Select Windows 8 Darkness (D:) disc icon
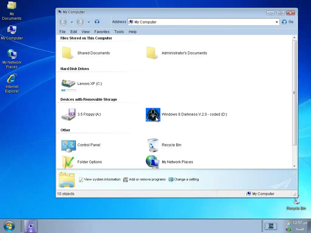 coord(153,114)
